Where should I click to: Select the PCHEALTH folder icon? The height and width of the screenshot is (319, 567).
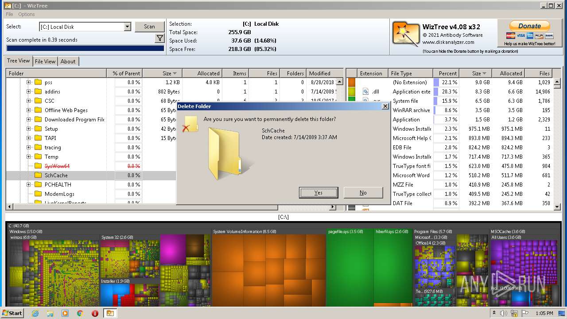(x=38, y=185)
